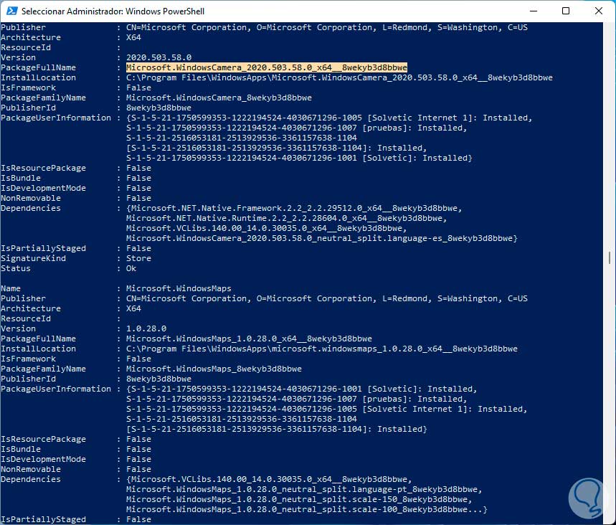
Task: Click the name value Microsoft.WindowsMaps
Action: point(179,288)
